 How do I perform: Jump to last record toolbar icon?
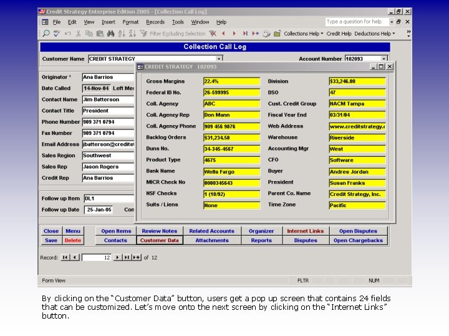[245, 34]
